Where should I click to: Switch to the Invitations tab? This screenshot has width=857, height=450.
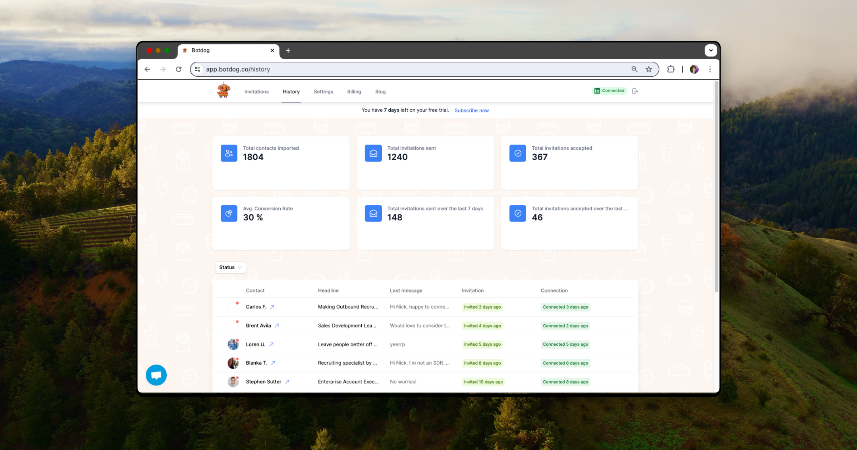pyautogui.click(x=256, y=92)
